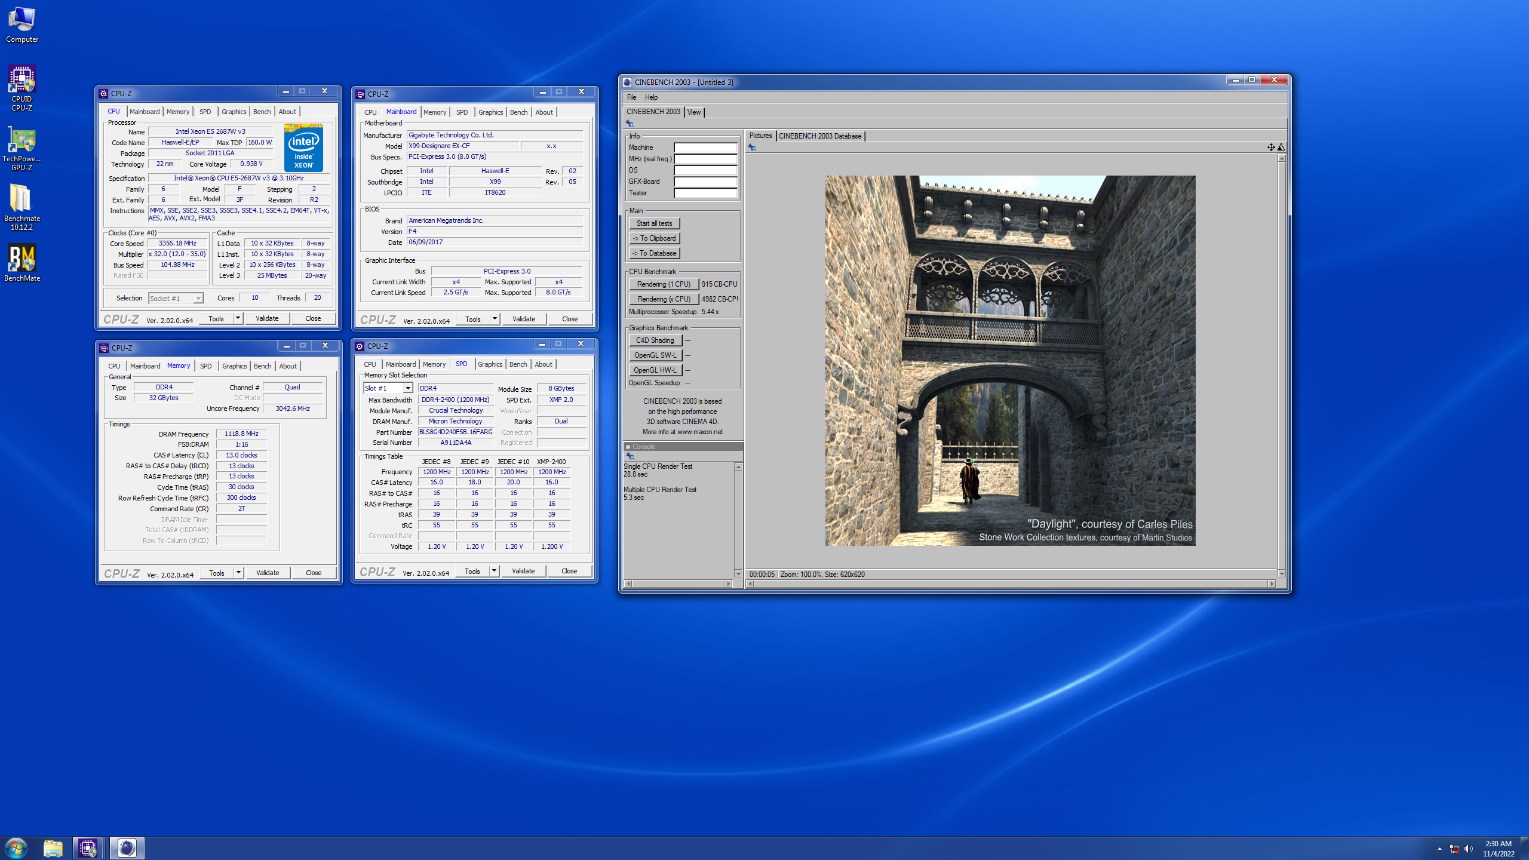The height and width of the screenshot is (860, 1529).
Task: Open Tools dropdown arrow in CPU-Z Mainboard window
Action: 495,319
